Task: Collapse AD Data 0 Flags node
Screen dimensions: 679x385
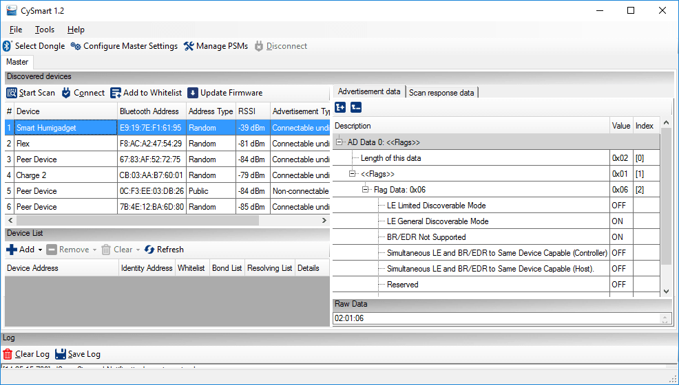Action: click(x=339, y=142)
